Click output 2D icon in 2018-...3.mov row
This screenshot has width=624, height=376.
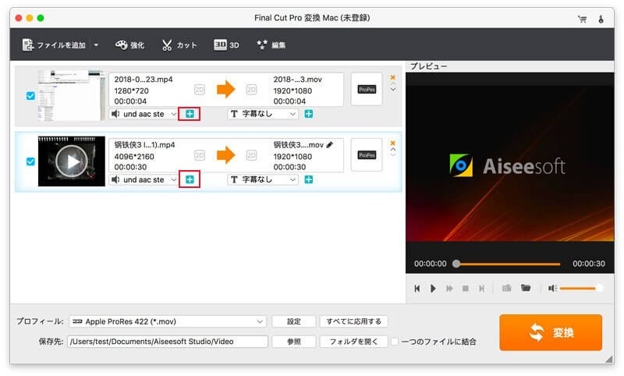point(251,90)
